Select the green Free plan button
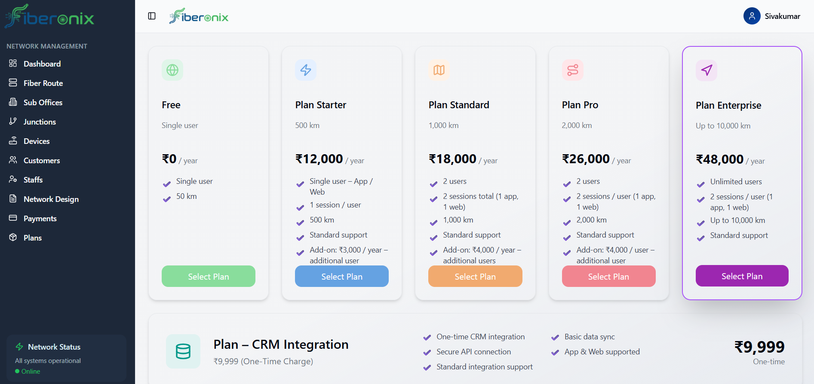The width and height of the screenshot is (814, 384). [x=209, y=277]
